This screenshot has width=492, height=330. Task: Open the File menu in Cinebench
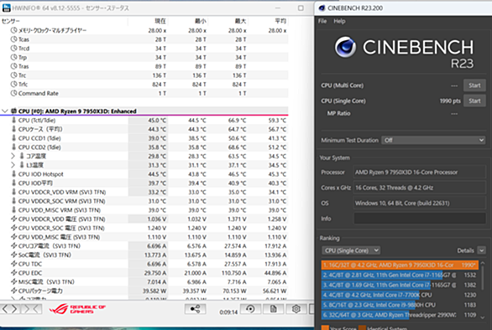click(x=322, y=21)
